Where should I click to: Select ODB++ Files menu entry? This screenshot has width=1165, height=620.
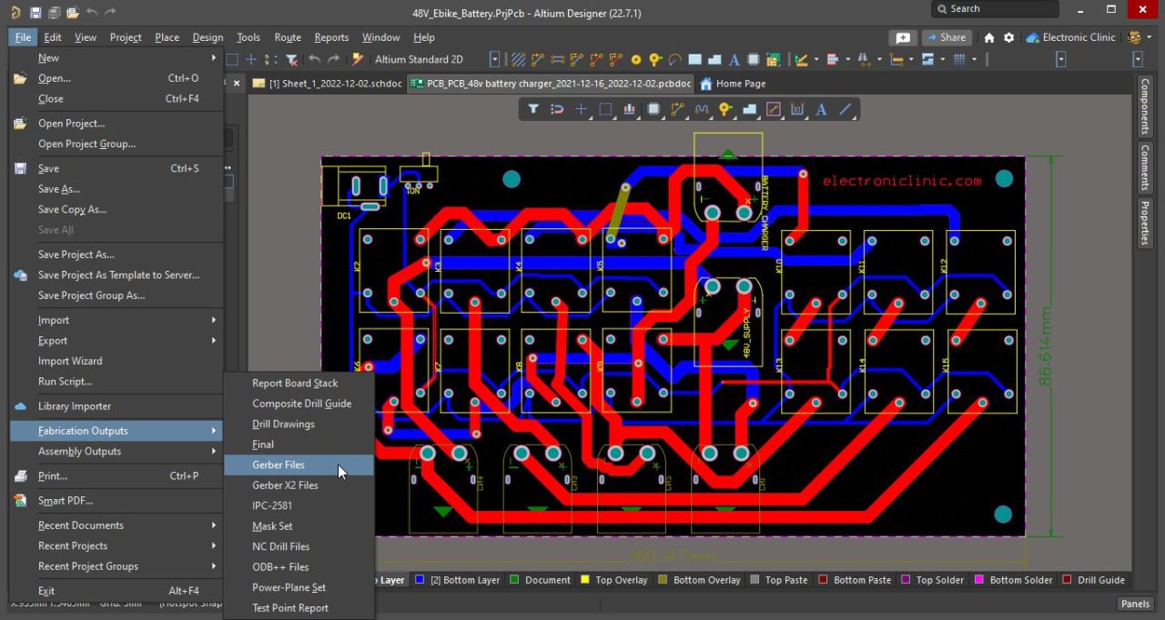point(299,567)
